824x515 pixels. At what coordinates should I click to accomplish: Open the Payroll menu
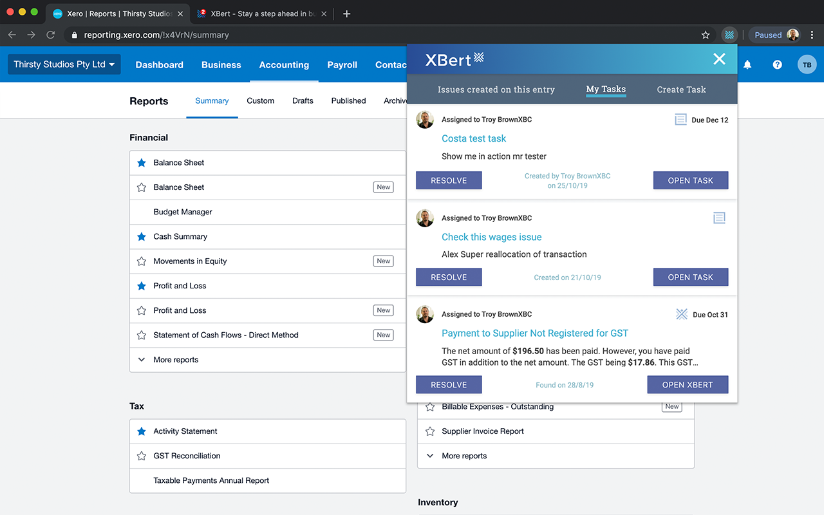342,64
